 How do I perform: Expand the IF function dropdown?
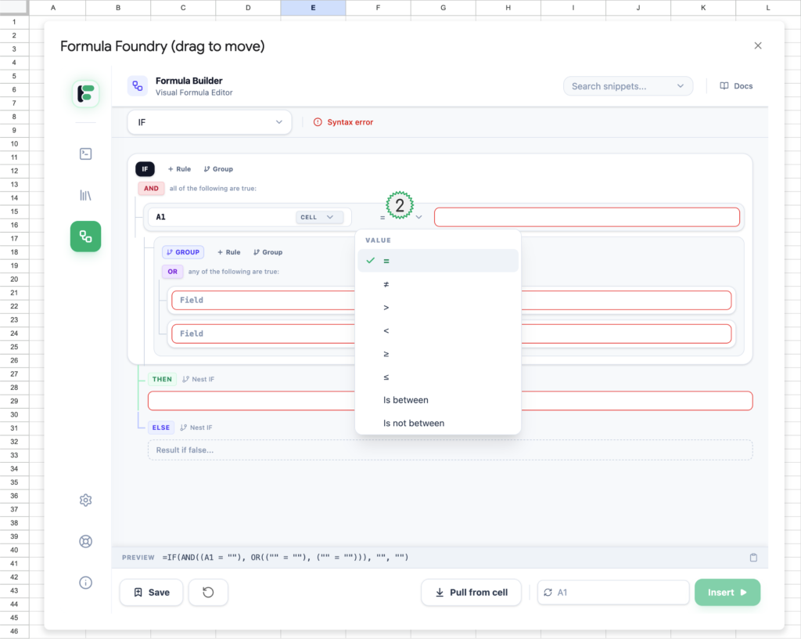click(209, 122)
